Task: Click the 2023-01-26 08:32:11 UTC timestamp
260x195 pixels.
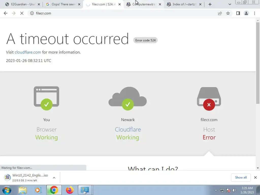Action: tap(28, 60)
